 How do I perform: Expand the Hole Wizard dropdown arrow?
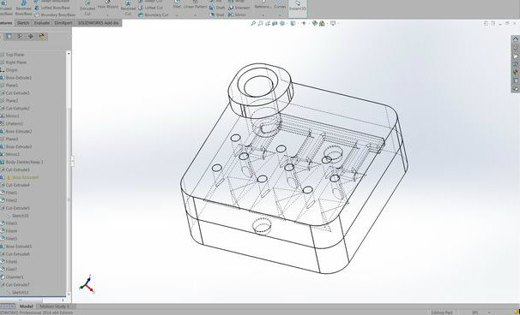(x=108, y=15)
